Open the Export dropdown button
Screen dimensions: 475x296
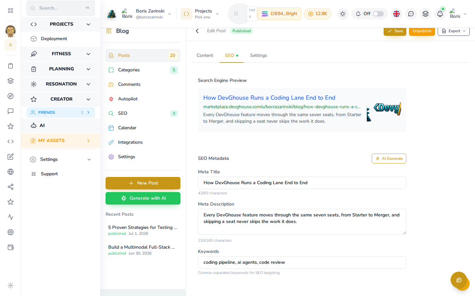[454, 31]
